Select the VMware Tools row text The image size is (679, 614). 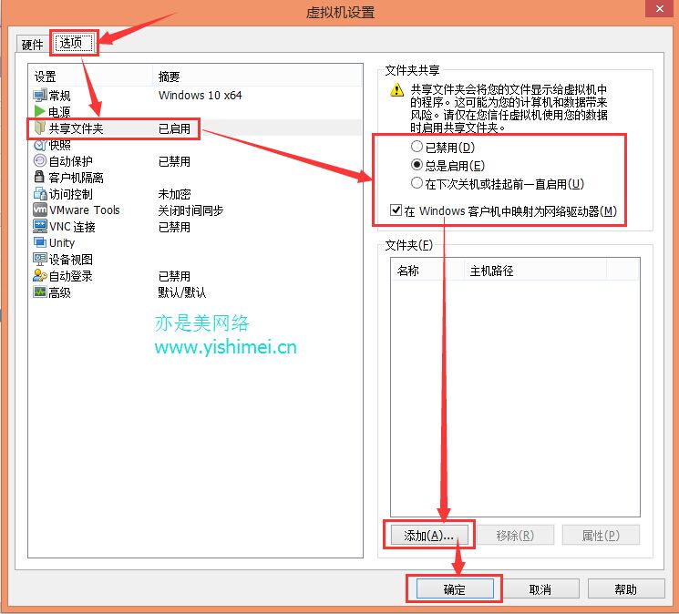[x=85, y=210]
